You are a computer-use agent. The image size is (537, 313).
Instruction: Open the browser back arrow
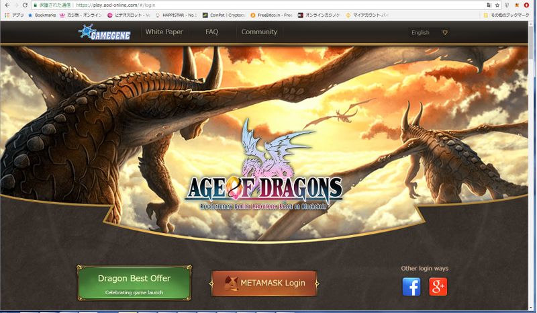(5, 5)
